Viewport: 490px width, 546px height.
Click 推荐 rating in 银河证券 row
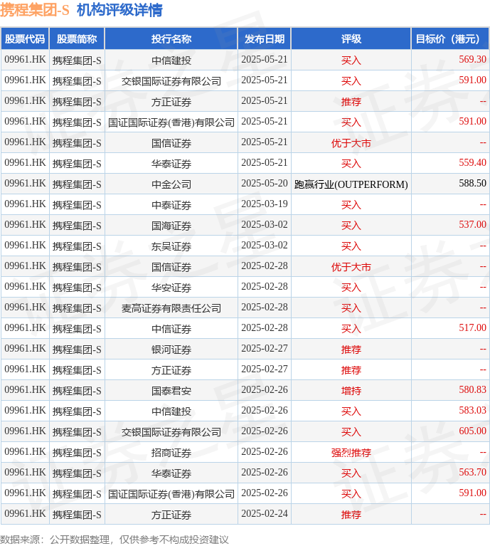click(x=351, y=350)
